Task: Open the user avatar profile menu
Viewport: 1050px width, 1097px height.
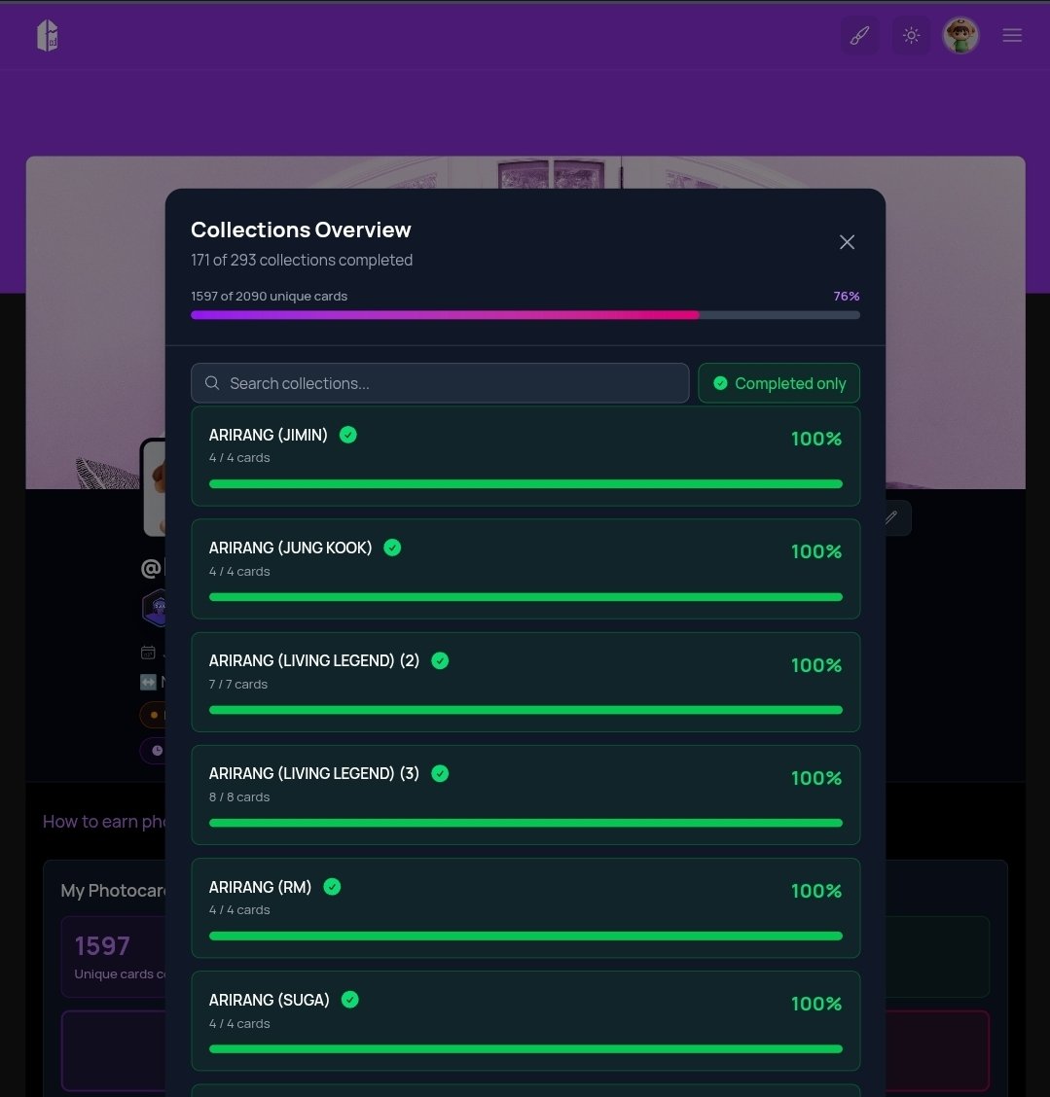Action: click(x=960, y=35)
